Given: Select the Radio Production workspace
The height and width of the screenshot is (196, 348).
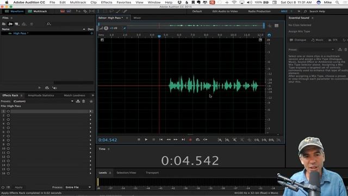Looking at the screenshot, I should point(259,11).
